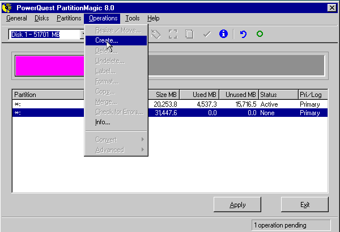Viewport: 340px width, 232px height.
Task: Click the Pri/Log column header
Action: point(313,95)
